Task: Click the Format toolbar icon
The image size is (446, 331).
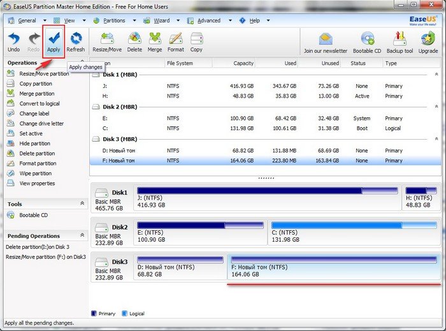Action: pyautogui.click(x=175, y=42)
